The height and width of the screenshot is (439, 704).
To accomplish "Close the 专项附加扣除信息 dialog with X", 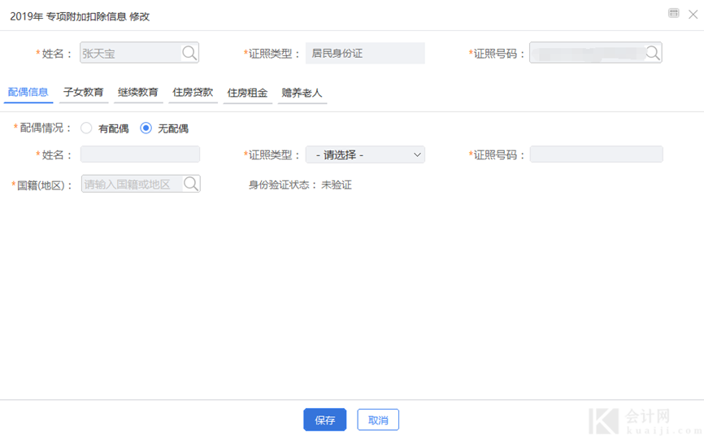I will 692,14.
